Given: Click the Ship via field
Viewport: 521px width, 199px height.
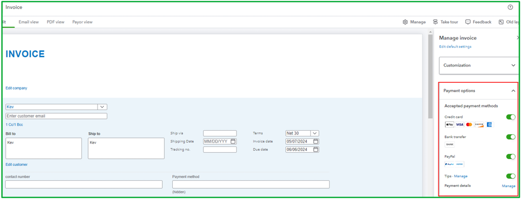Looking at the screenshot, I should [x=220, y=133].
